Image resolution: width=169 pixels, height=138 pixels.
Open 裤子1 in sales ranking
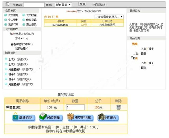[x=12, y=79]
